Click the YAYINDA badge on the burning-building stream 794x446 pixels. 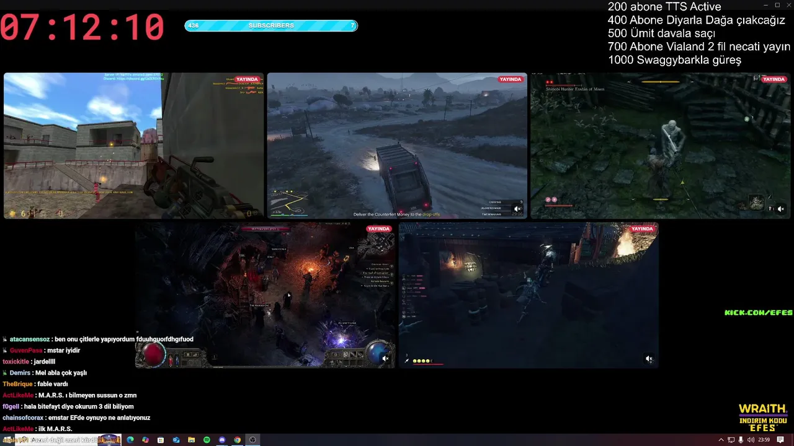point(642,229)
